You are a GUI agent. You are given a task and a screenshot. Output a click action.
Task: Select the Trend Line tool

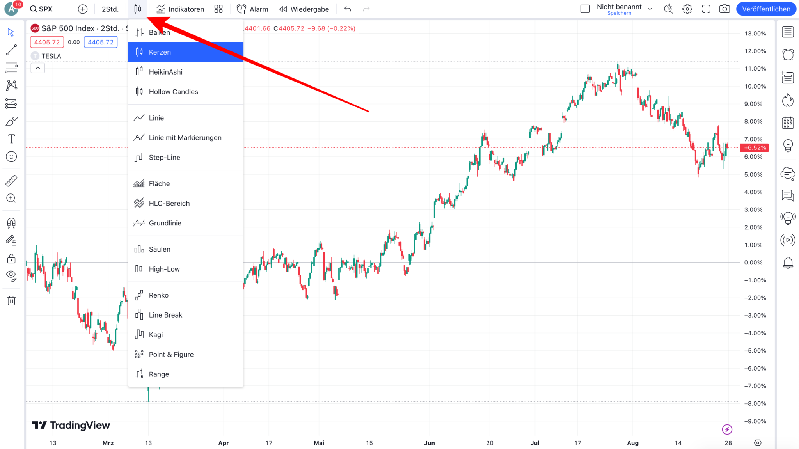(11, 50)
